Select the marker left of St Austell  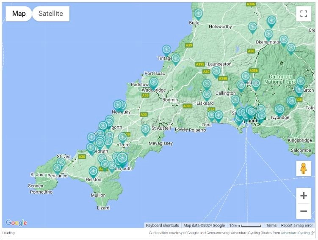(145, 130)
